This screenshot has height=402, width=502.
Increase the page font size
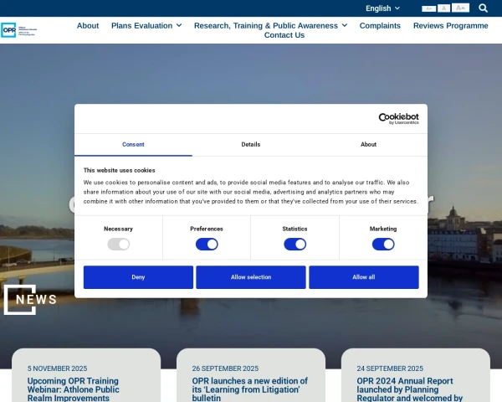[460, 8]
